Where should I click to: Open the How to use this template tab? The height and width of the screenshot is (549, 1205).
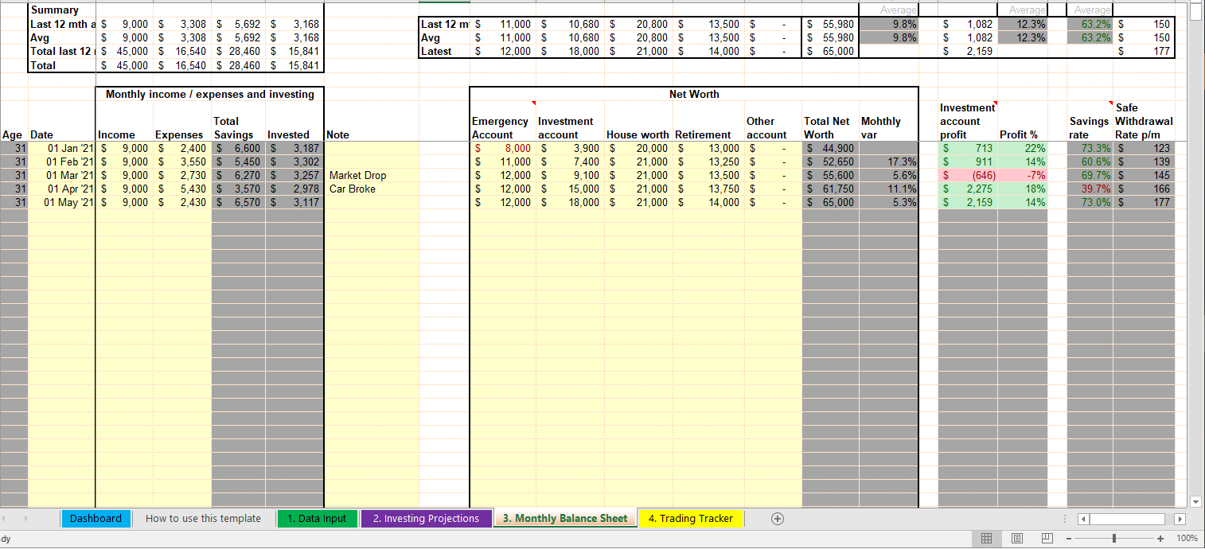point(203,519)
